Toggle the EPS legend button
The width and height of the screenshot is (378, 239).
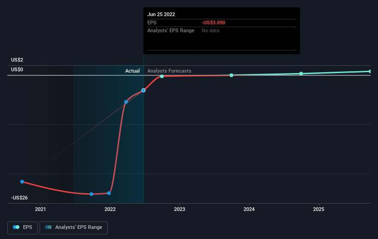pos(23,228)
